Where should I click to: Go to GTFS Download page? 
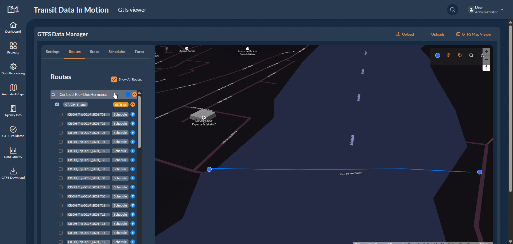click(x=13, y=173)
